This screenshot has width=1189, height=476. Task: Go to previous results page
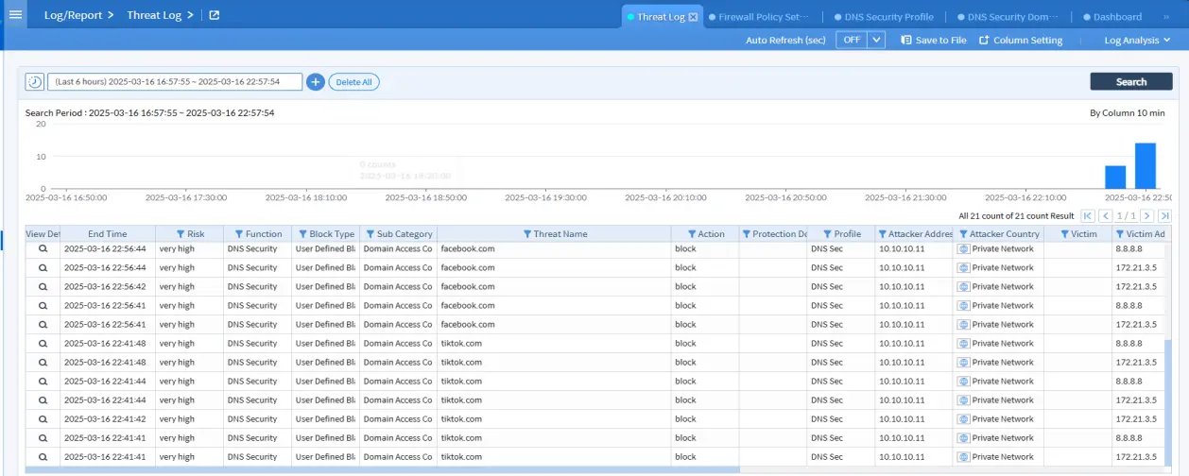tap(1104, 216)
